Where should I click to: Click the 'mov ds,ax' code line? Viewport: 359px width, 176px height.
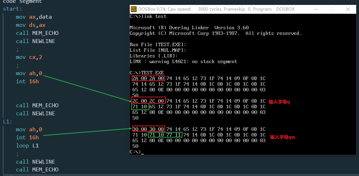pos(30,25)
